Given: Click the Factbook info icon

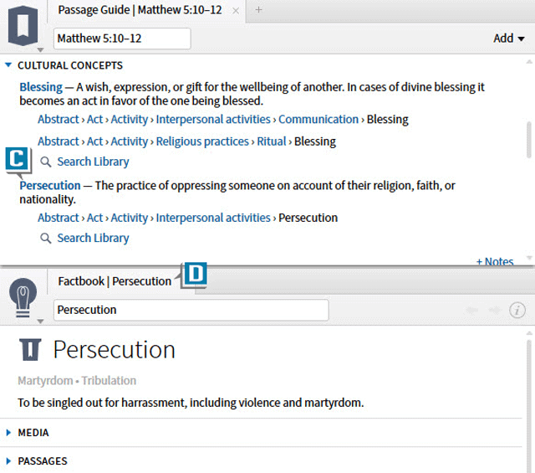Looking at the screenshot, I should (517, 310).
